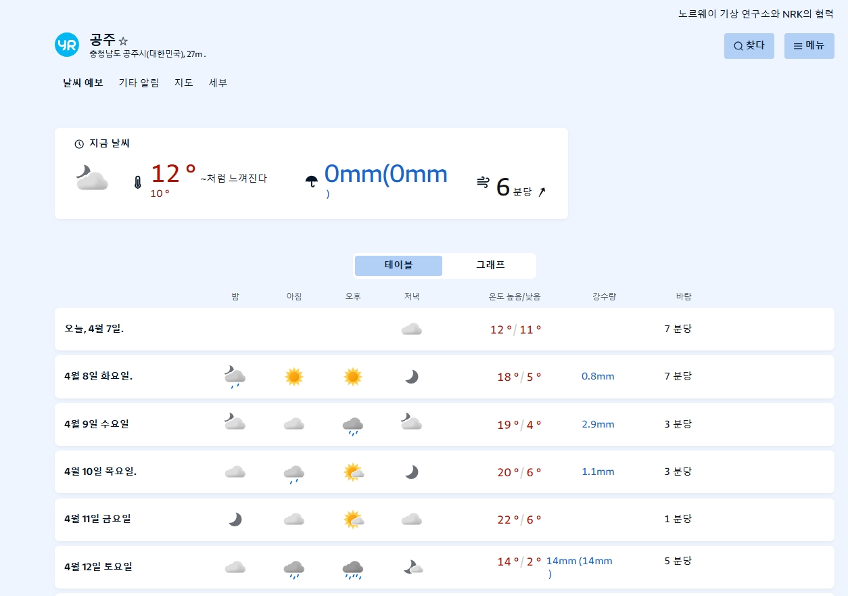Viewport: 848px width, 596px height.
Task: Click the 1.1mm precipitation value
Action: (x=598, y=472)
